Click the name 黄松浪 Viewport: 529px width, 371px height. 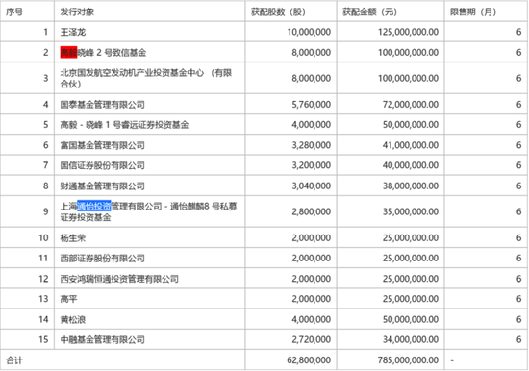[73, 320]
